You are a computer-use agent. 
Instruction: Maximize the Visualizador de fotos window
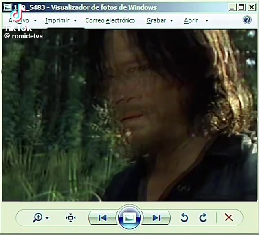[241, 7]
